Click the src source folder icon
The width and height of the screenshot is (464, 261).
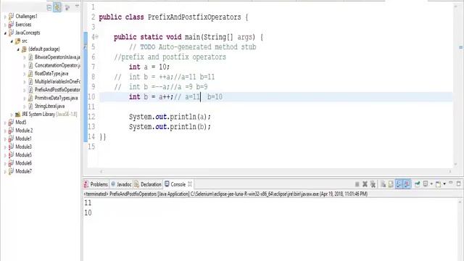(17, 41)
